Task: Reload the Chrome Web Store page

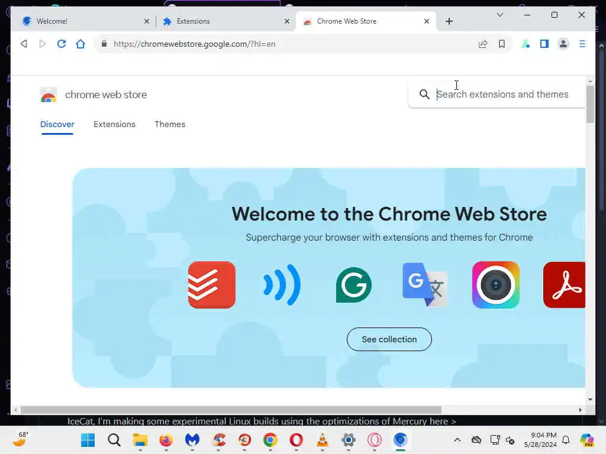Action: click(62, 44)
